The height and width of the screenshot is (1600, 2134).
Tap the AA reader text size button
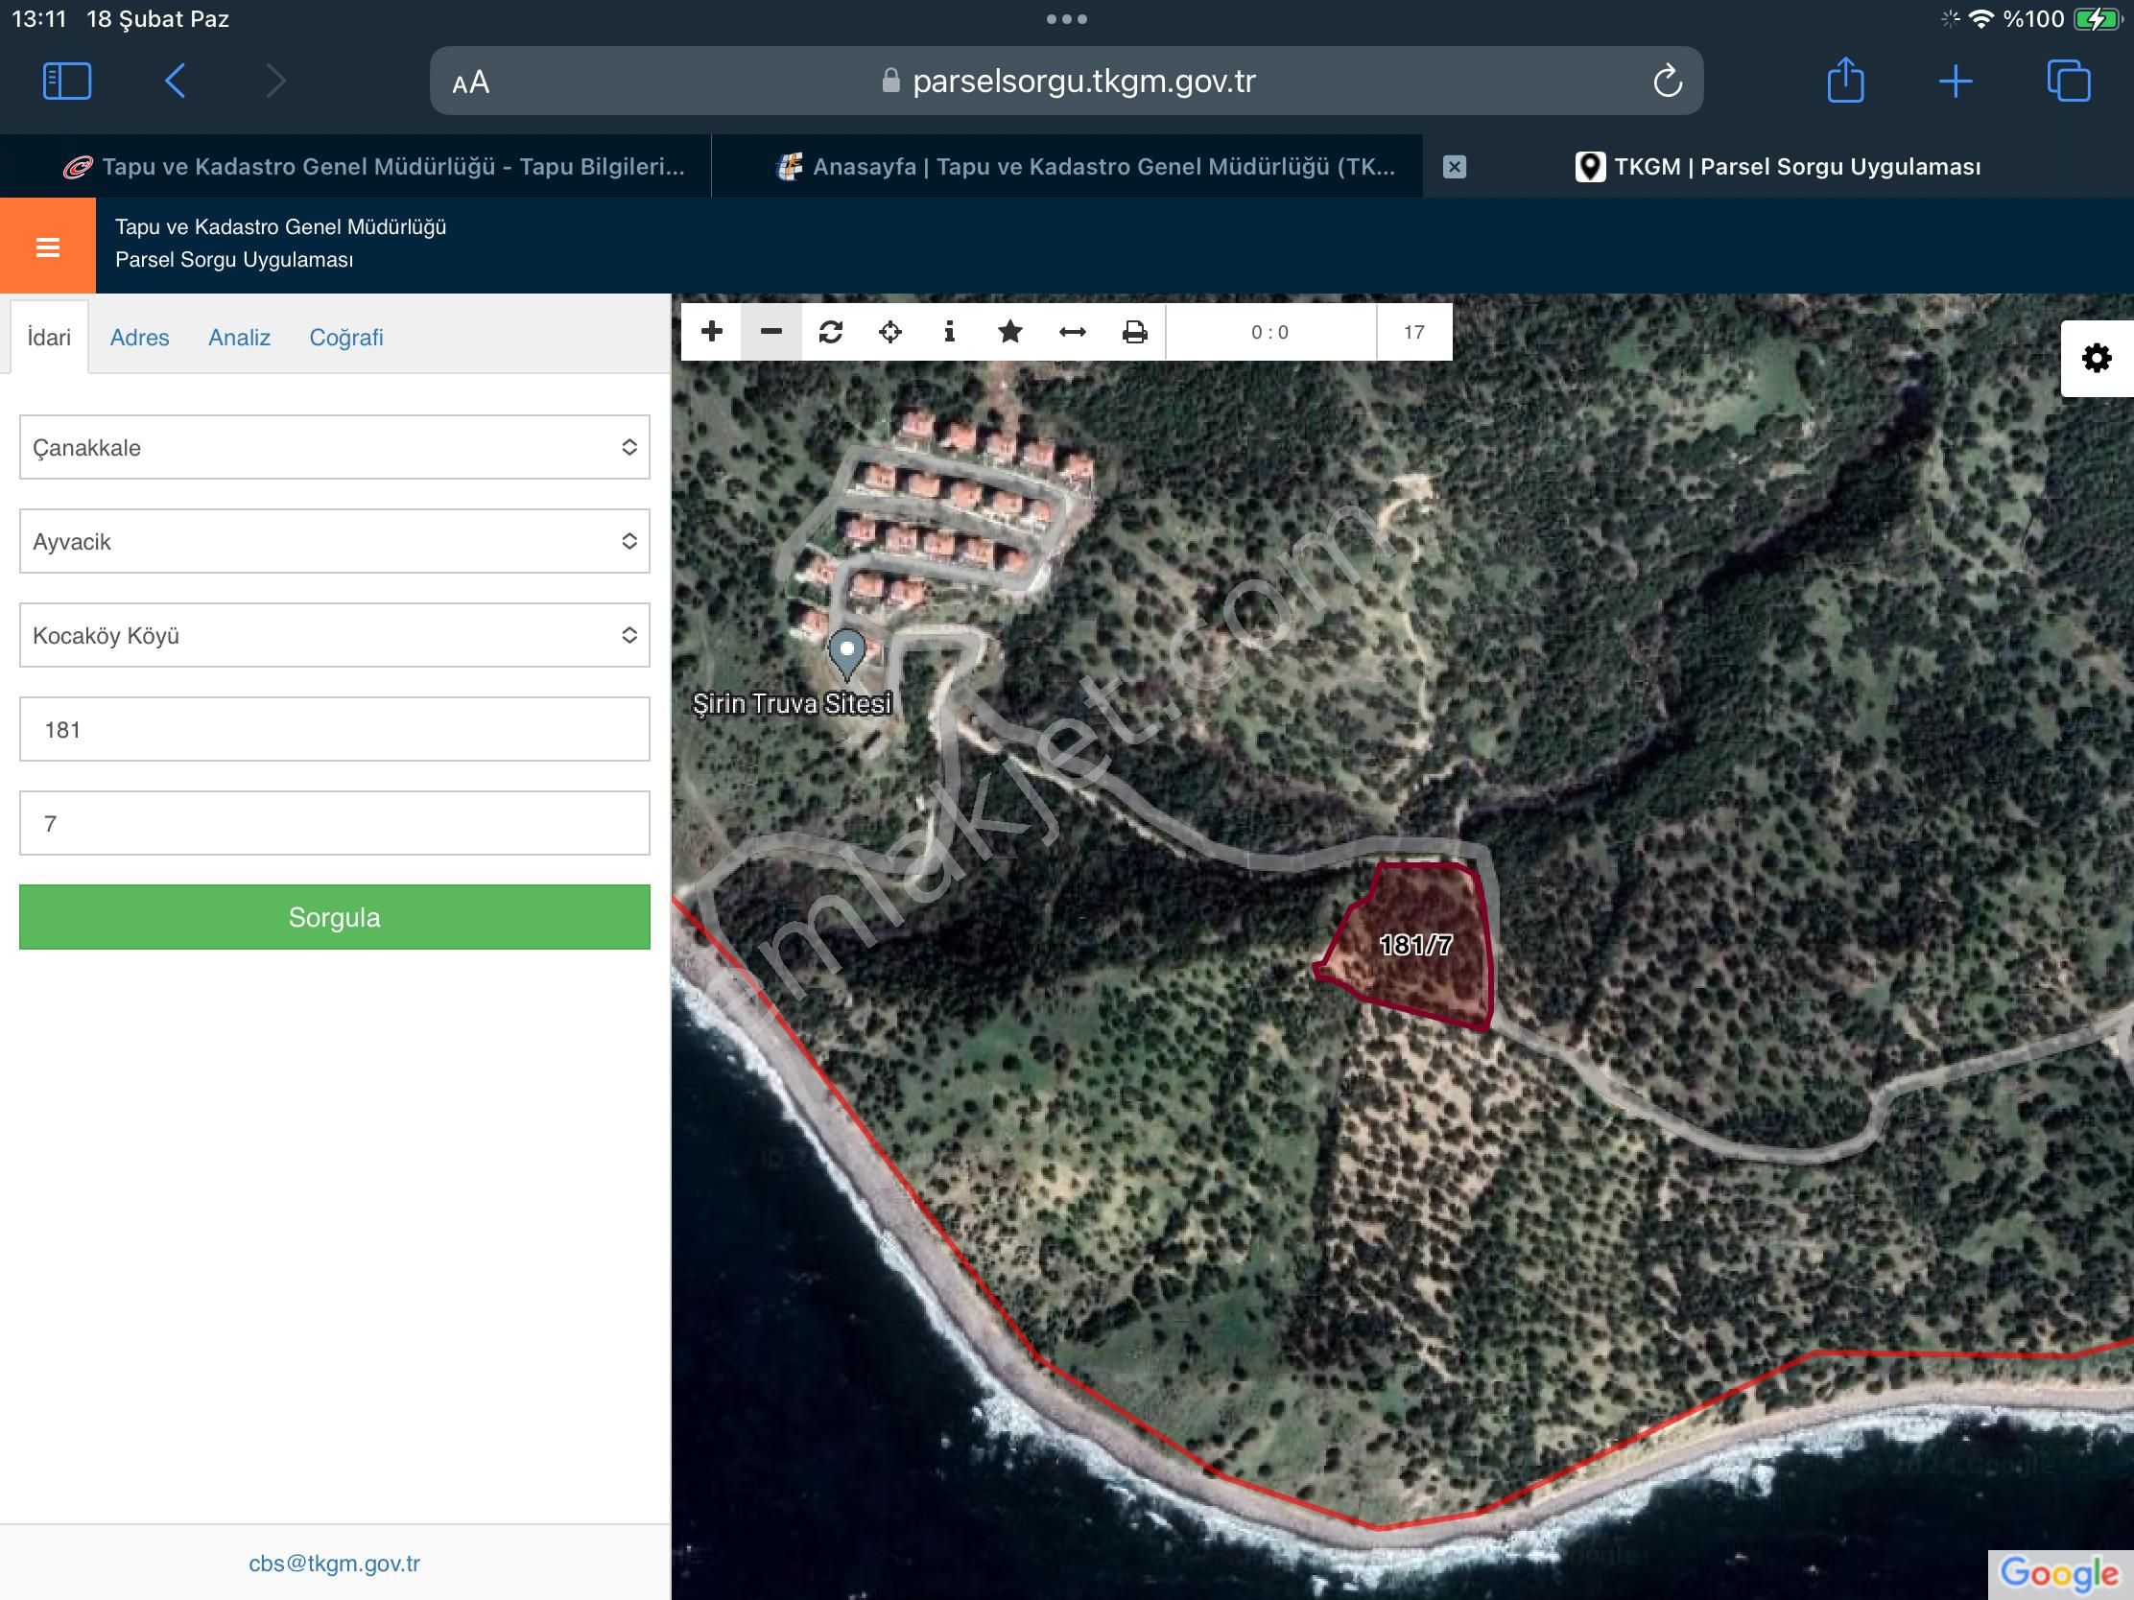click(x=471, y=82)
